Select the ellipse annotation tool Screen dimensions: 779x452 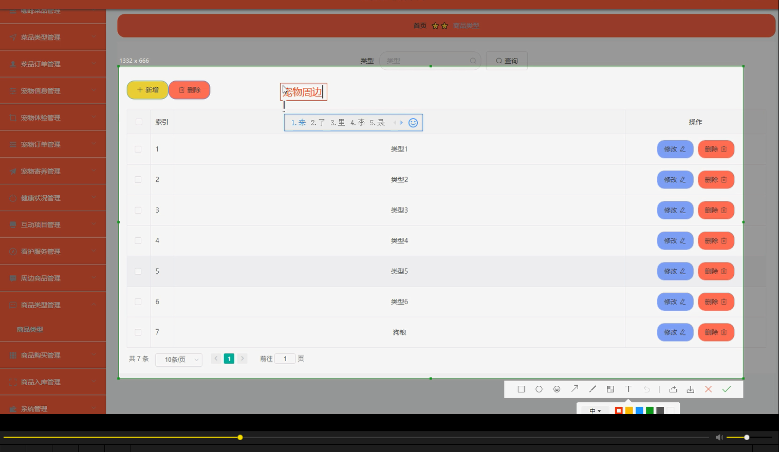(x=539, y=389)
